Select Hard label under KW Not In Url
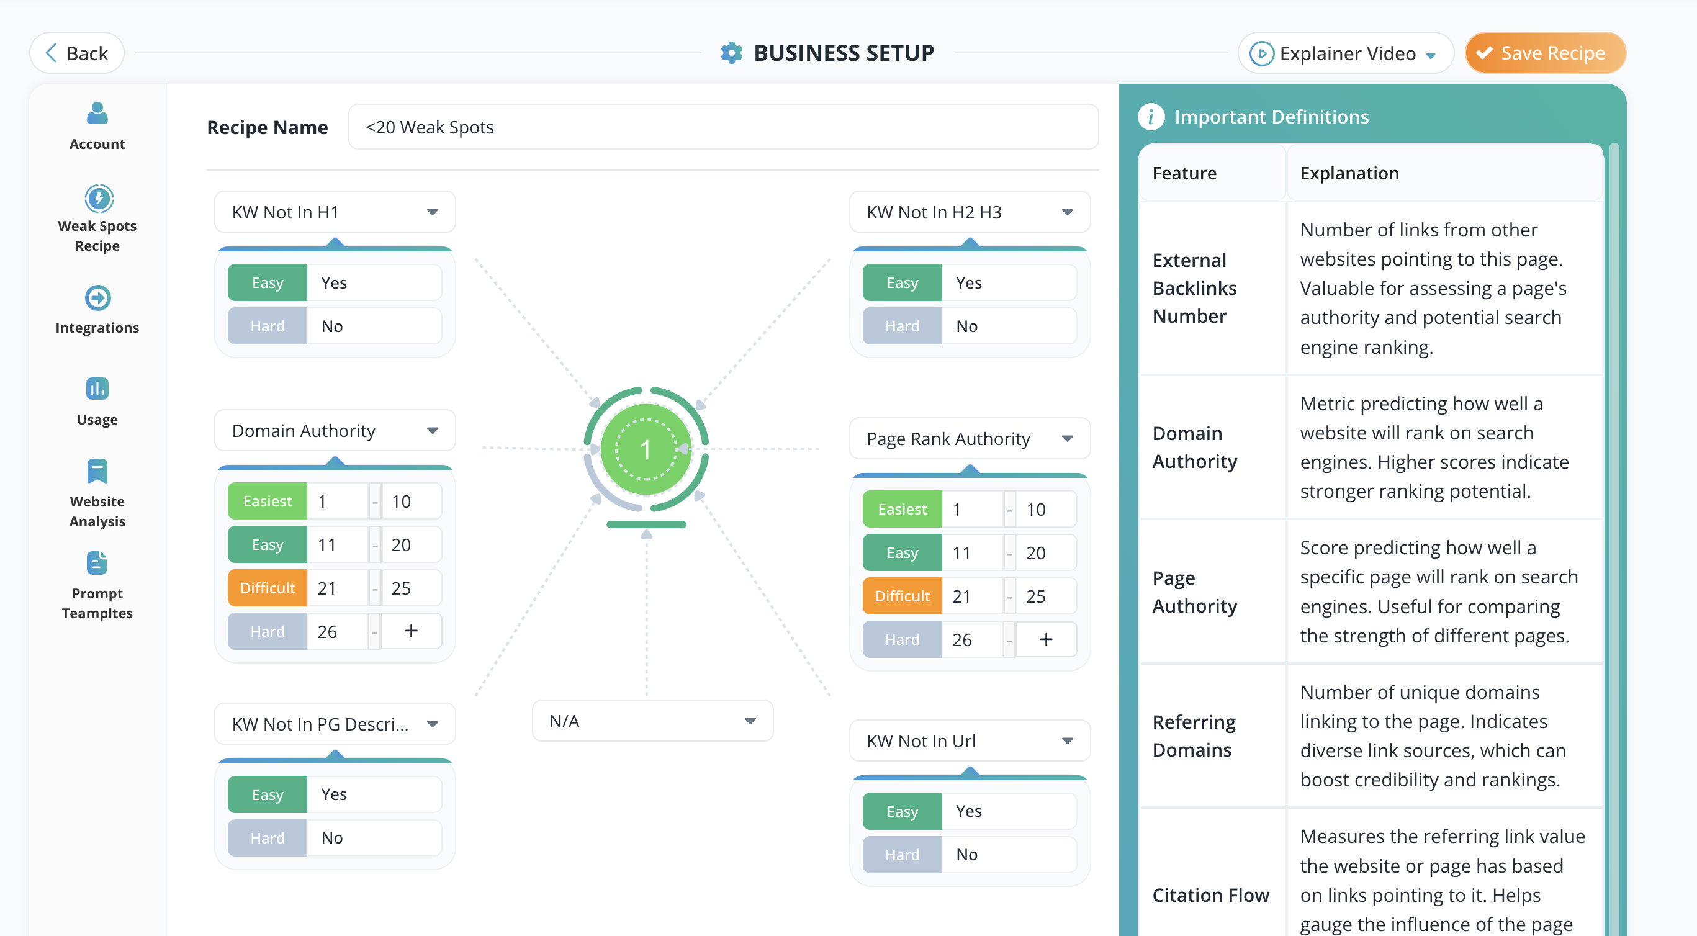The image size is (1697, 936). point(902,854)
